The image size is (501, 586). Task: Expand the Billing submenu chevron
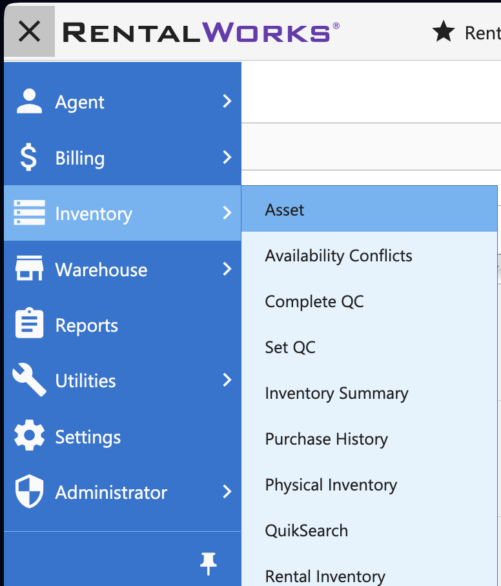(227, 157)
